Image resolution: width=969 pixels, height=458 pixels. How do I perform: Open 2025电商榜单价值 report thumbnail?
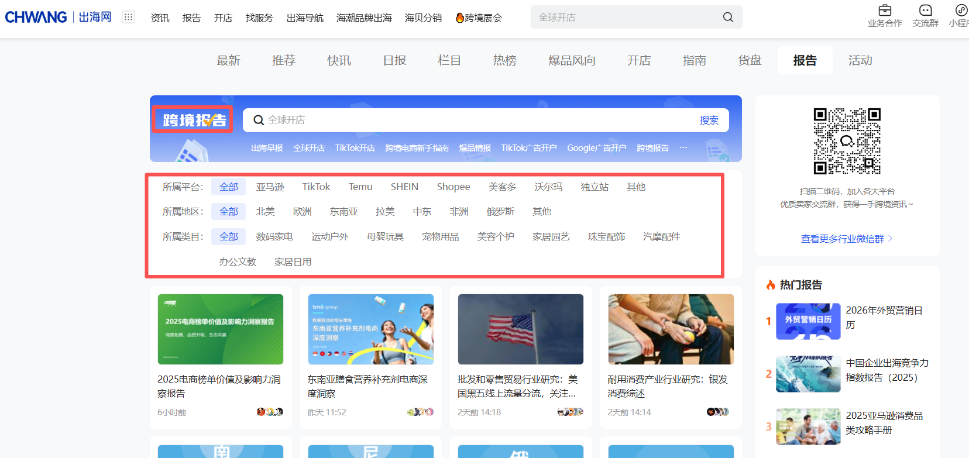(220, 329)
